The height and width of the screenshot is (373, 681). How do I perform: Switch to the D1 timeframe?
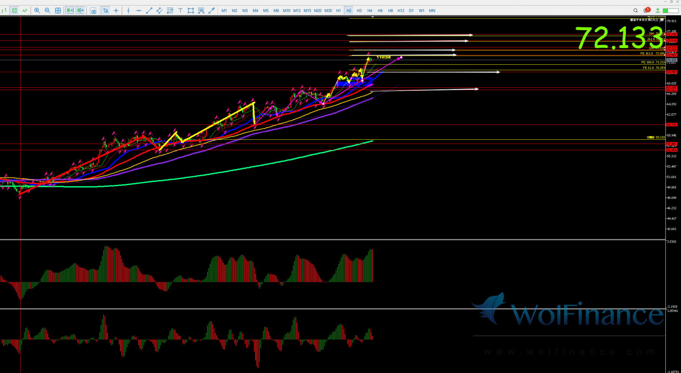pos(411,10)
